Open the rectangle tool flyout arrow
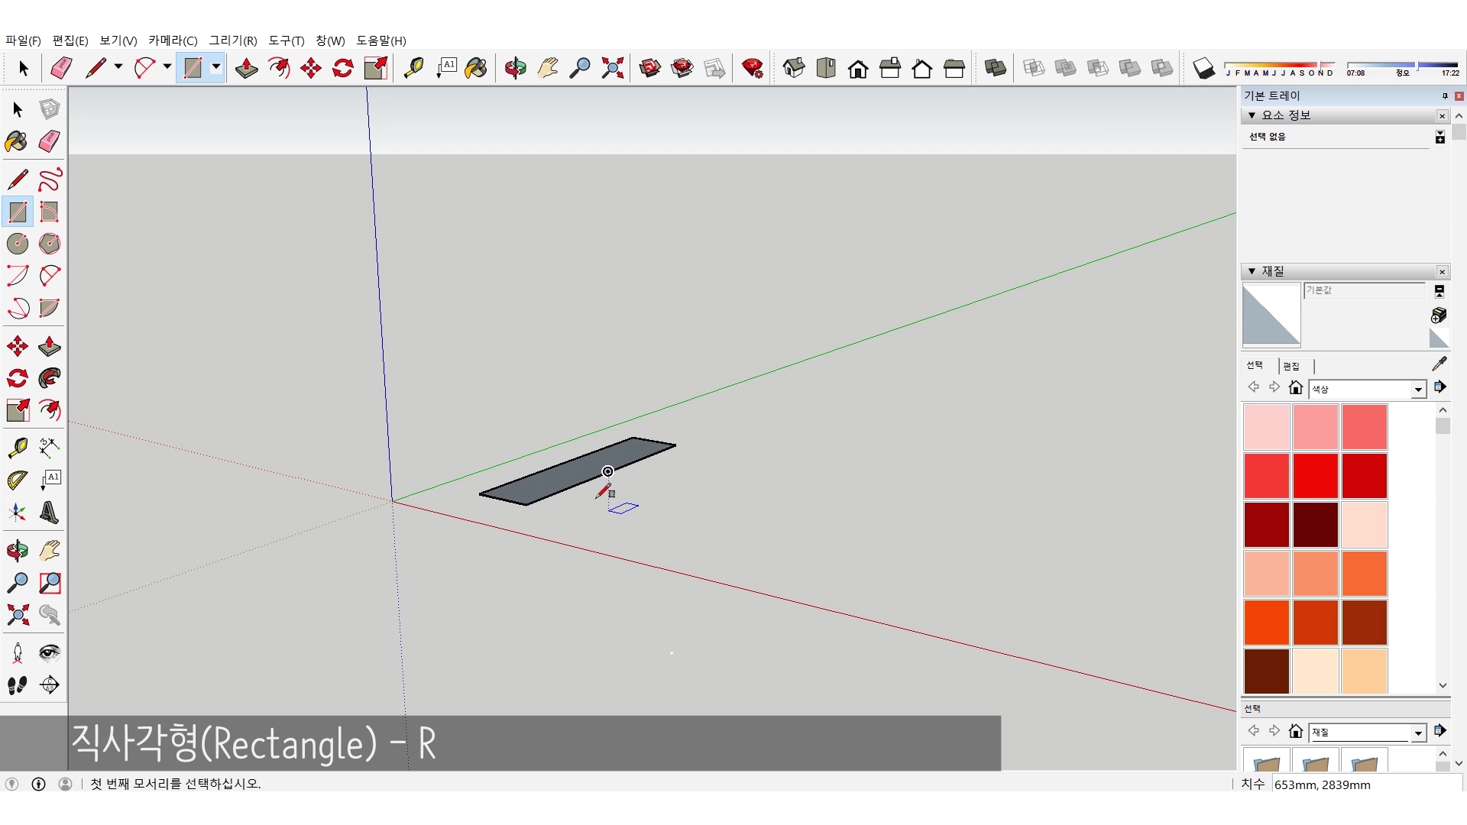Viewport: 1467px width, 825px height. (x=216, y=67)
